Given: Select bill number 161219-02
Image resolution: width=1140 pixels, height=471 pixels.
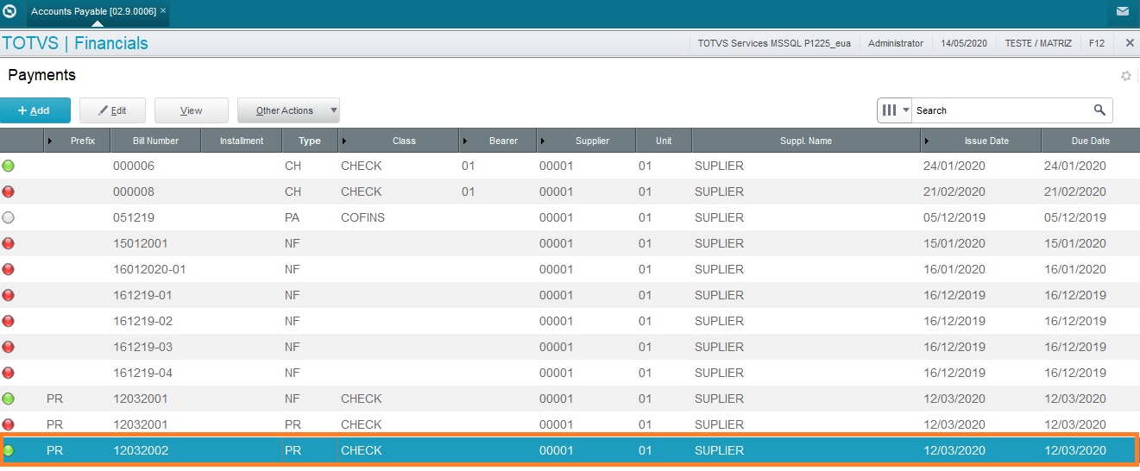Looking at the screenshot, I should (142, 321).
